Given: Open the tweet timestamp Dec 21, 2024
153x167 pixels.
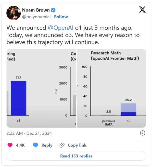Looking at the screenshot, I should (29, 133).
